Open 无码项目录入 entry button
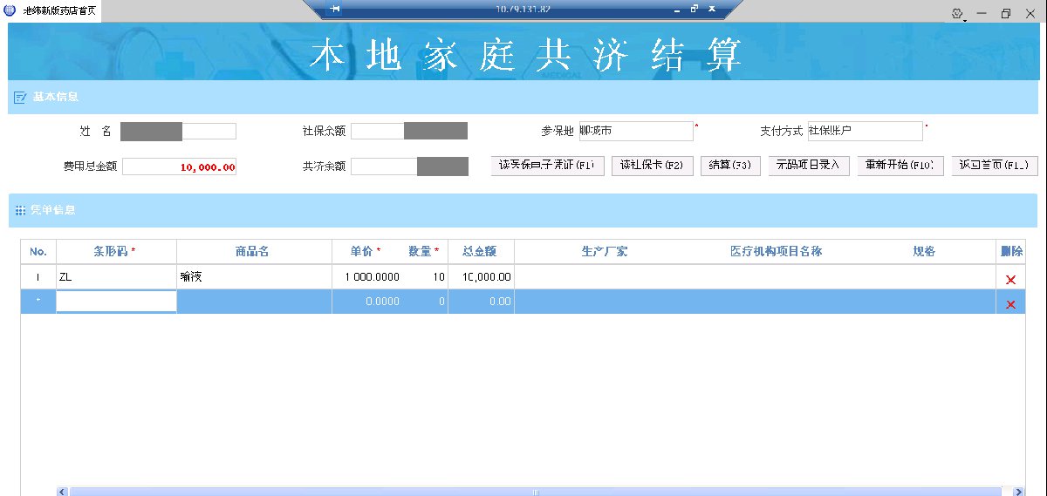Viewport: 1047px width, 496px height. pyautogui.click(x=809, y=166)
